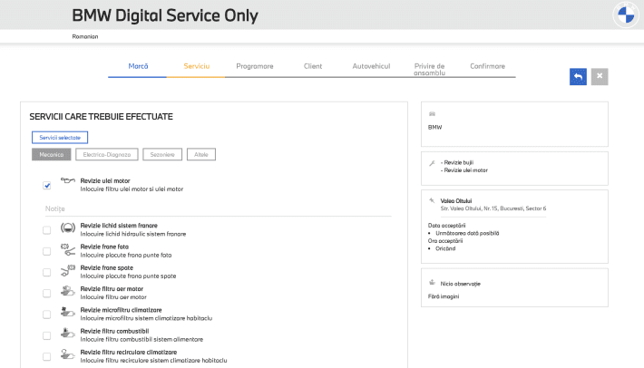Tick the Revizie microfiltru climatizare checkbox
The width and height of the screenshot is (644, 368).
coord(46,314)
